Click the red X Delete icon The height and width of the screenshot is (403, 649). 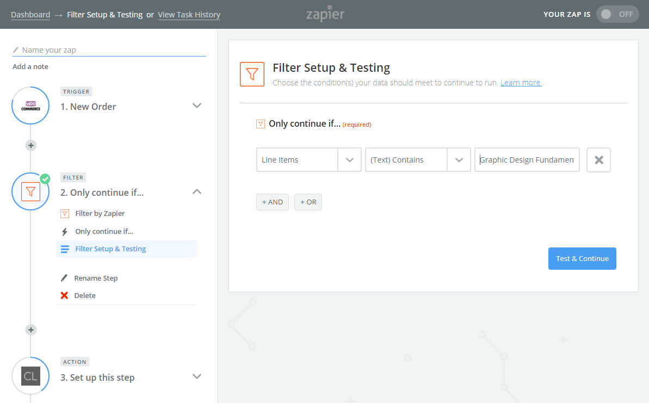point(64,295)
